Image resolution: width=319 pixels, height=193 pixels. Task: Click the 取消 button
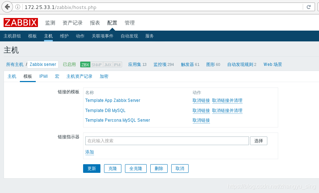180,169
